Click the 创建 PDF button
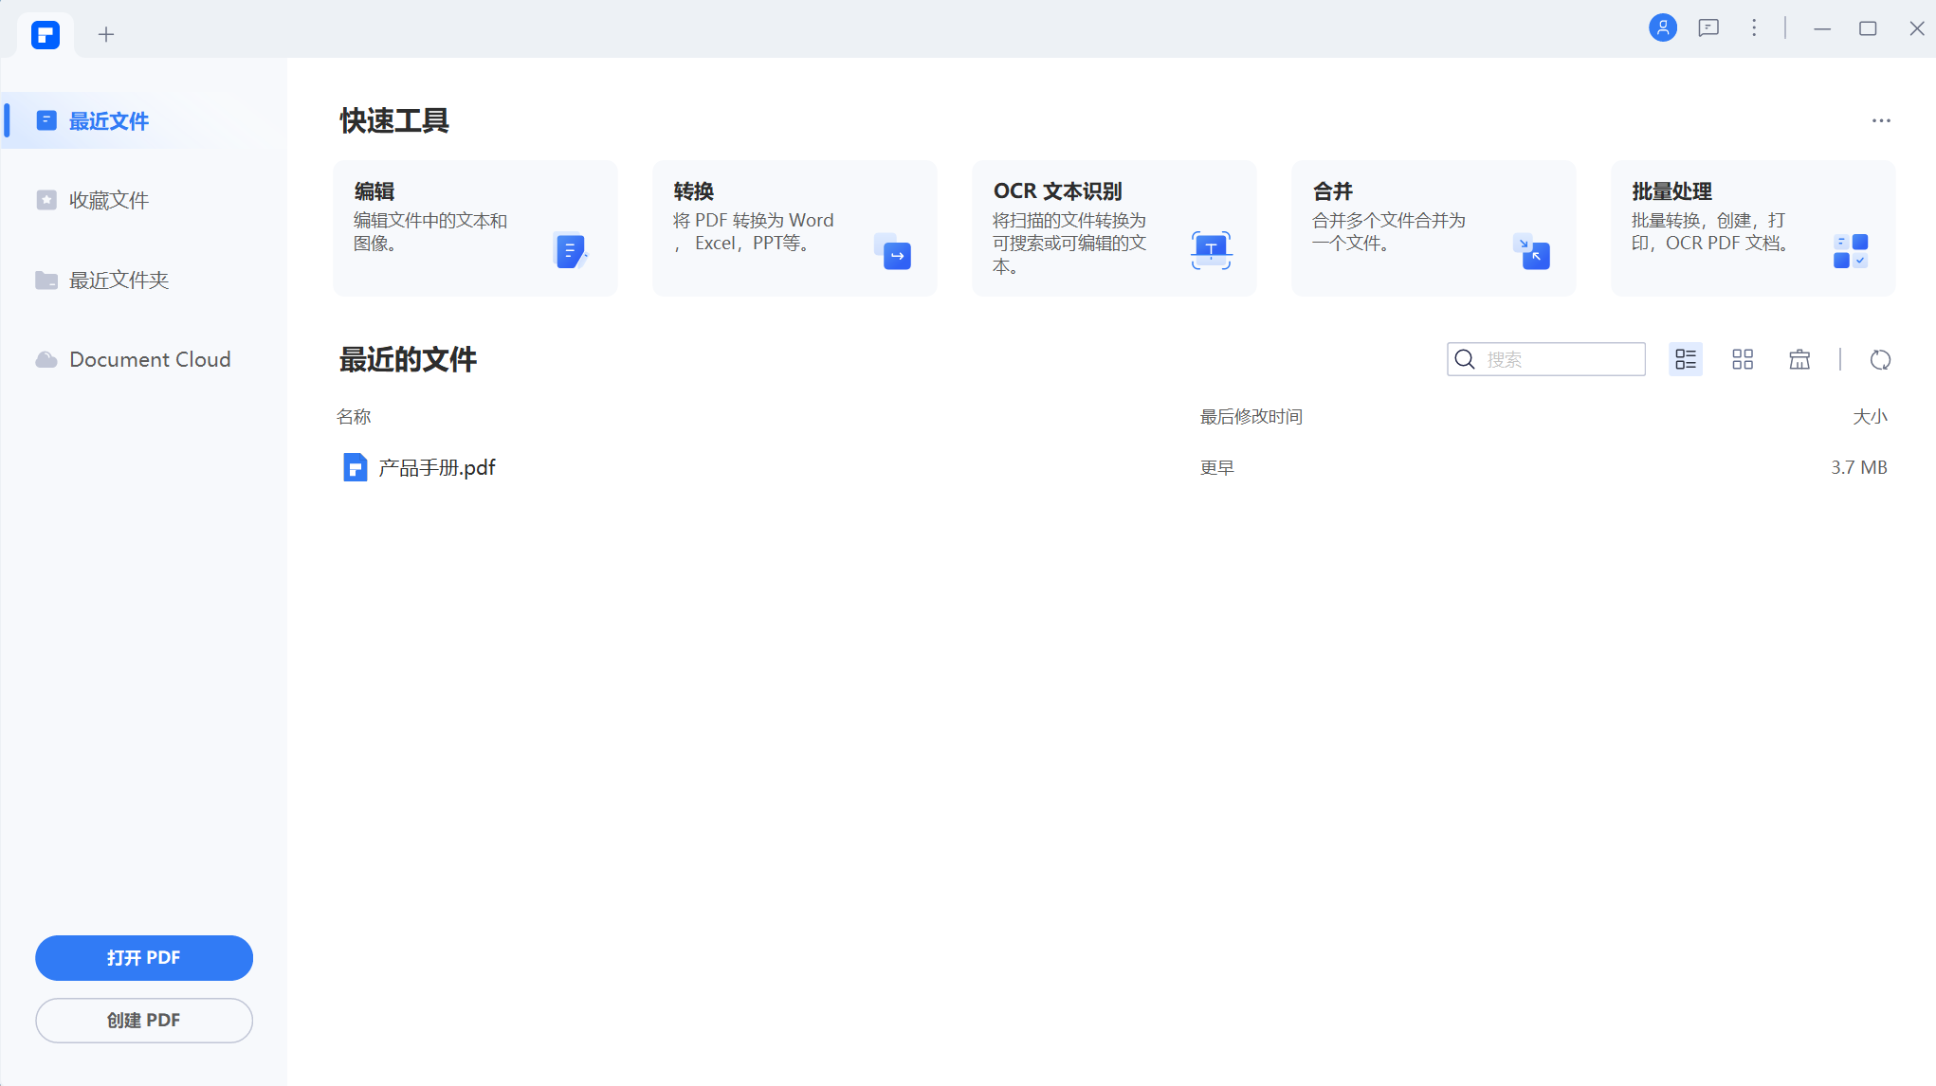1936x1086 pixels. click(x=144, y=1020)
